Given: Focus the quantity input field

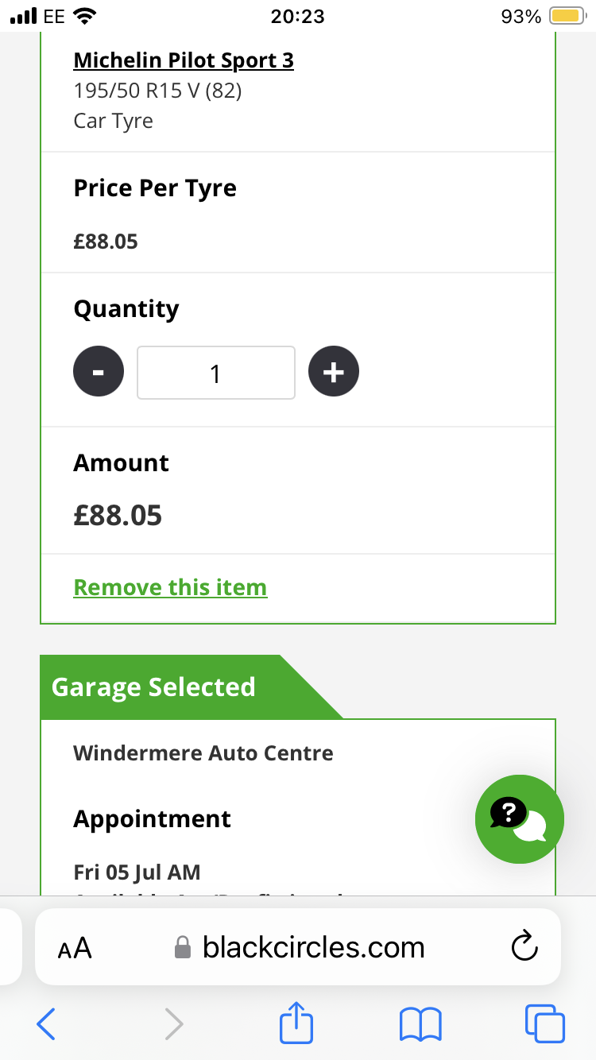Looking at the screenshot, I should click(x=216, y=373).
